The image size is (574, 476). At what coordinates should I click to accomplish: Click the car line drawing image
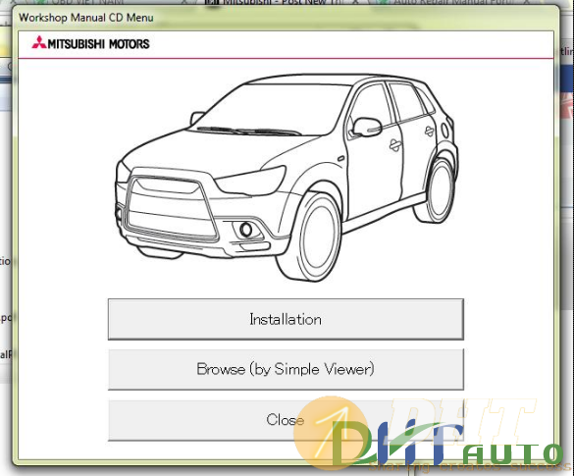click(x=287, y=178)
